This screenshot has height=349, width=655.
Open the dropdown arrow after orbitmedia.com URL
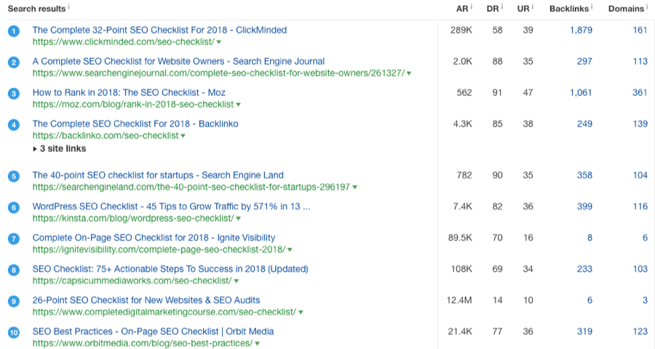258,344
